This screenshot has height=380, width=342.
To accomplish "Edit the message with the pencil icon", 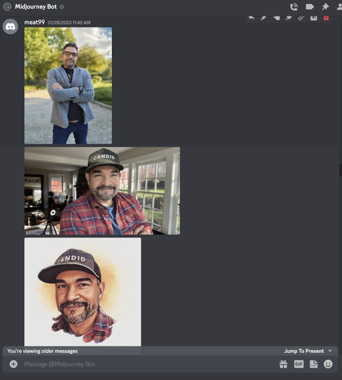I will tap(264, 18).
